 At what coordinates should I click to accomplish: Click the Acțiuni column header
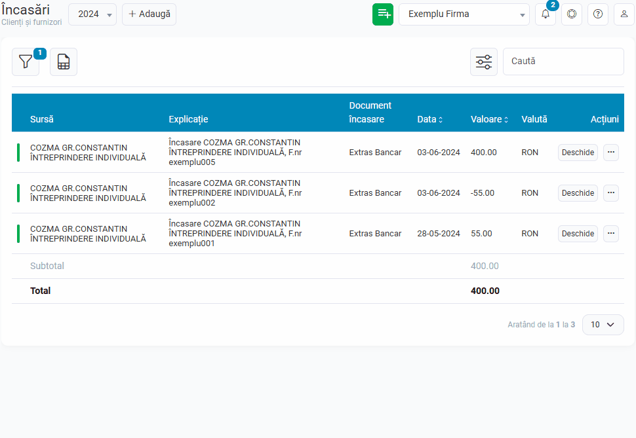(605, 119)
